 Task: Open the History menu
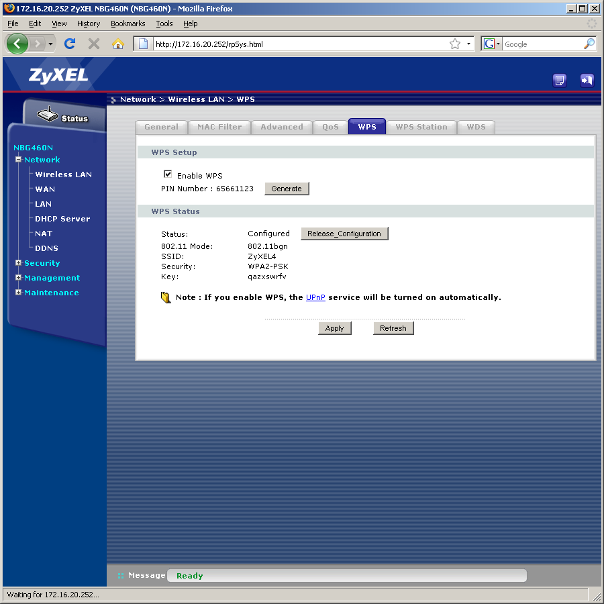(x=89, y=24)
